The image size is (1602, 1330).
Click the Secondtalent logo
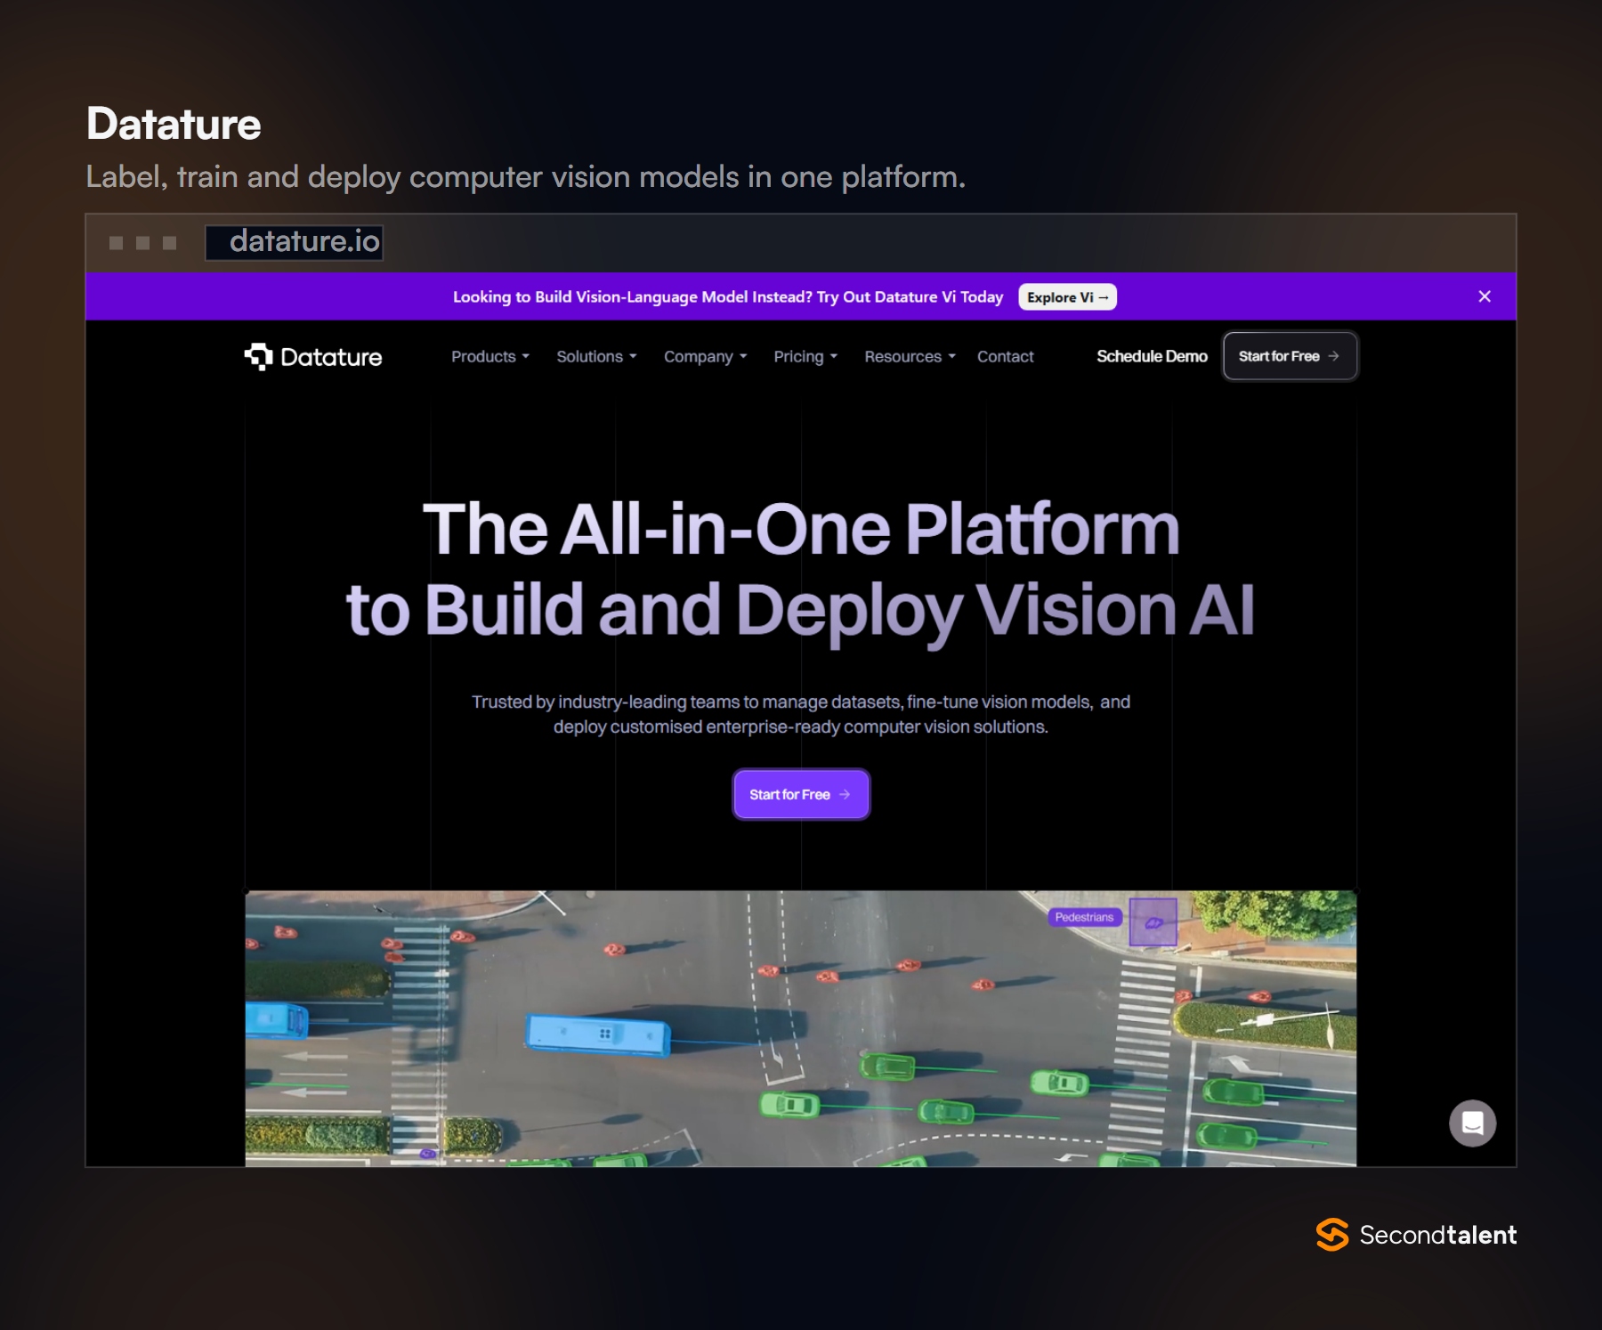click(1416, 1235)
